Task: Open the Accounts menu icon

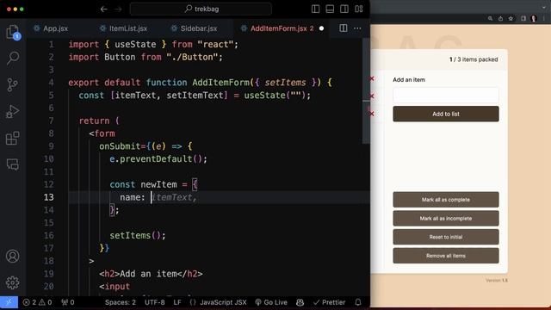Action: (x=13, y=257)
